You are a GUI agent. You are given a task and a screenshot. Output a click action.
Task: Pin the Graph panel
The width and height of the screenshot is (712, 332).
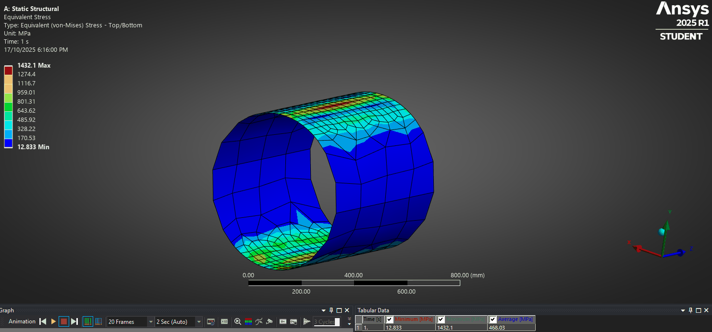331,310
